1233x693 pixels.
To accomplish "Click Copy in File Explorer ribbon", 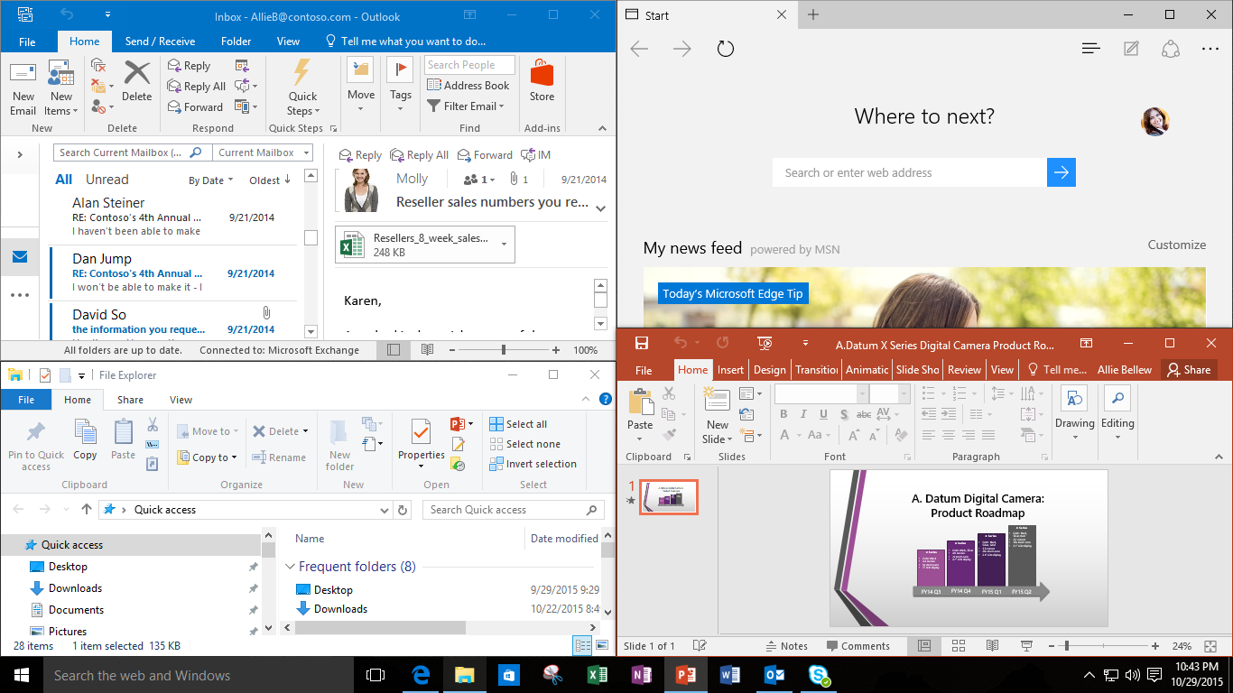I will (x=85, y=440).
